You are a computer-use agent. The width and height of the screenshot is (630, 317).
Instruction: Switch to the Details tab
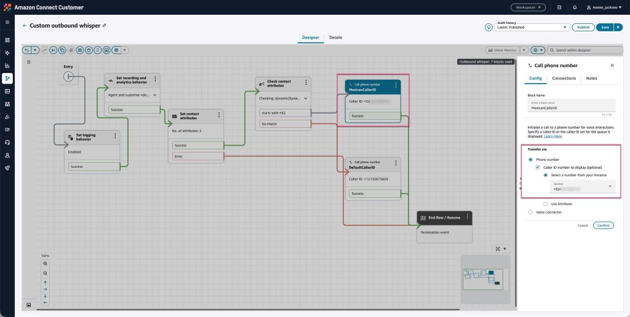(336, 37)
